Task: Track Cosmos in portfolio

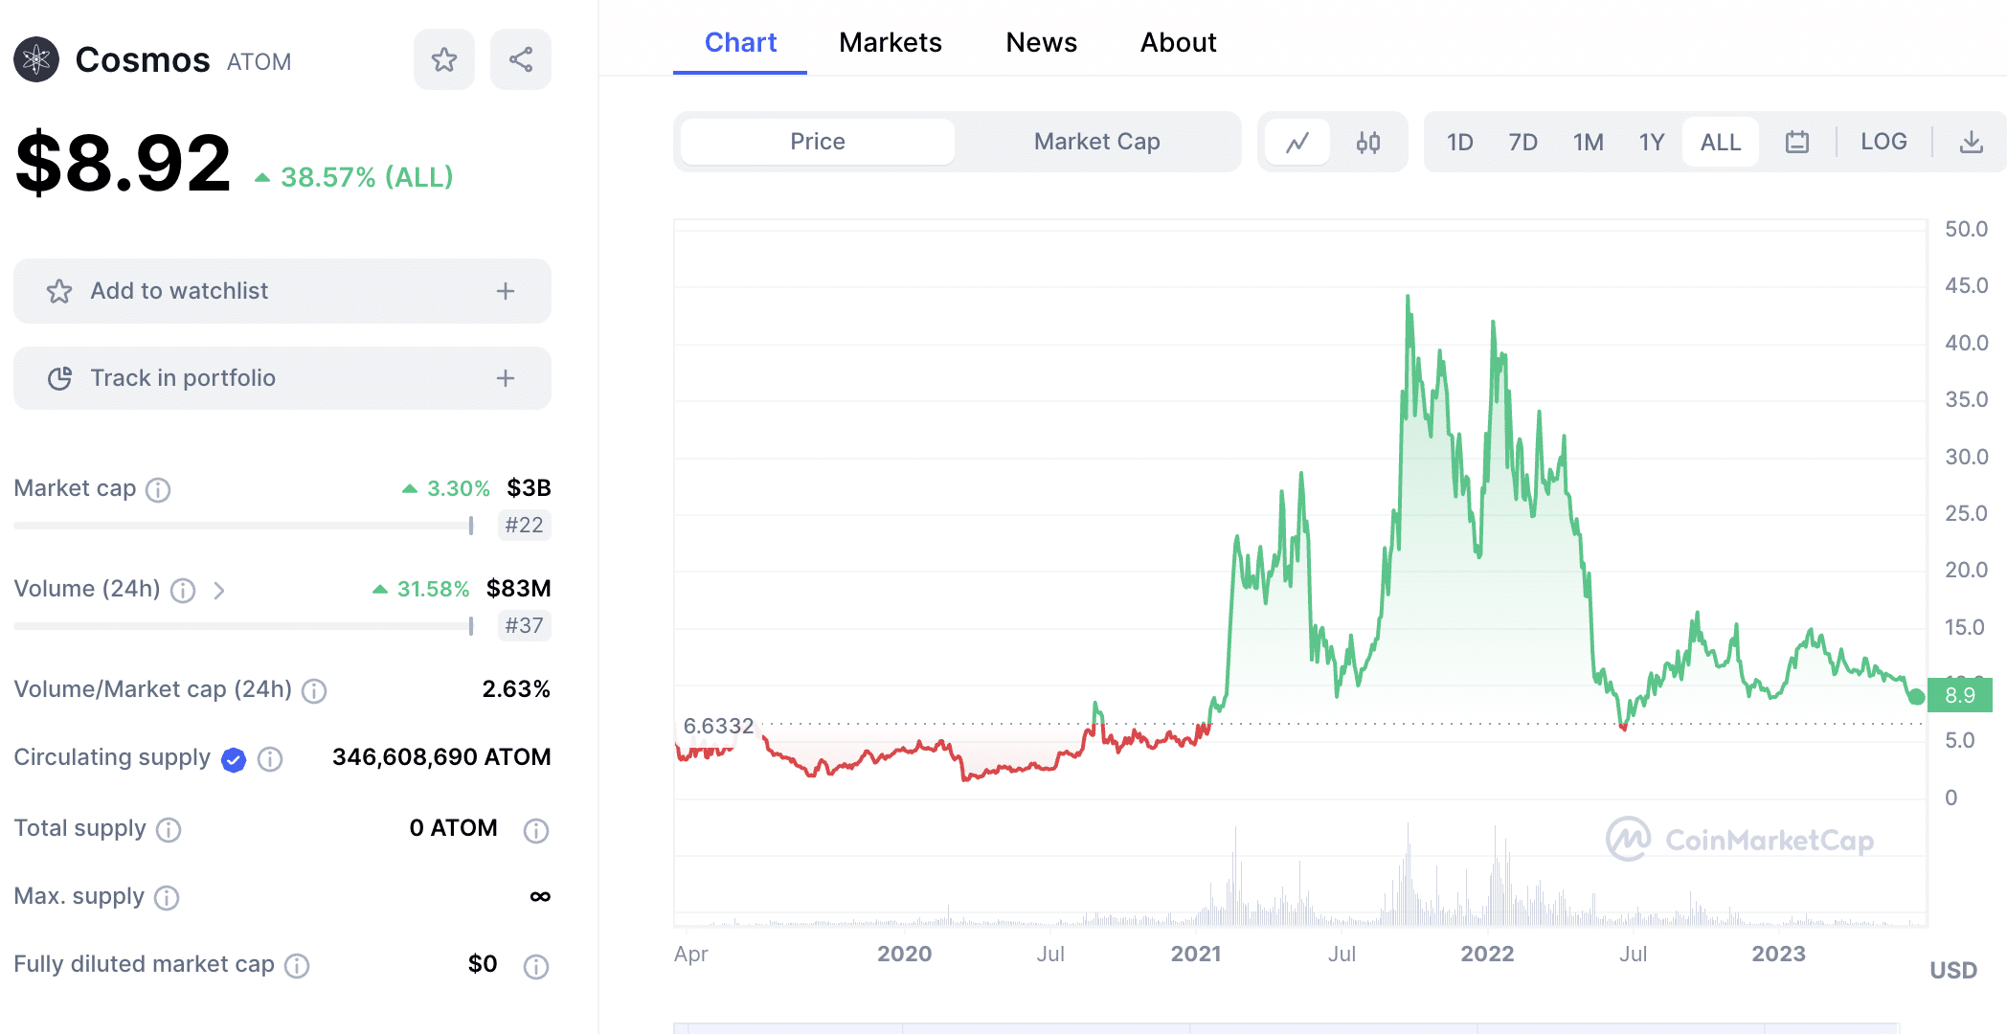Action: click(282, 378)
